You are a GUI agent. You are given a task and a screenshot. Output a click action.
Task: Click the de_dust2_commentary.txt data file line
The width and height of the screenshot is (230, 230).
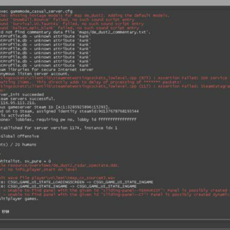click(x=75, y=33)
